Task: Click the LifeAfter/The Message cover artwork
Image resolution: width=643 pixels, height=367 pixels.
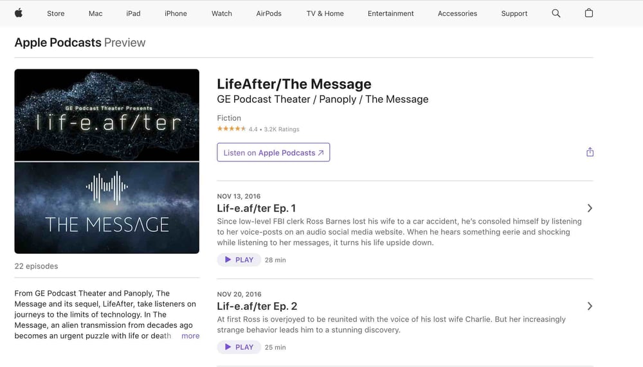Action: [107, 161]
